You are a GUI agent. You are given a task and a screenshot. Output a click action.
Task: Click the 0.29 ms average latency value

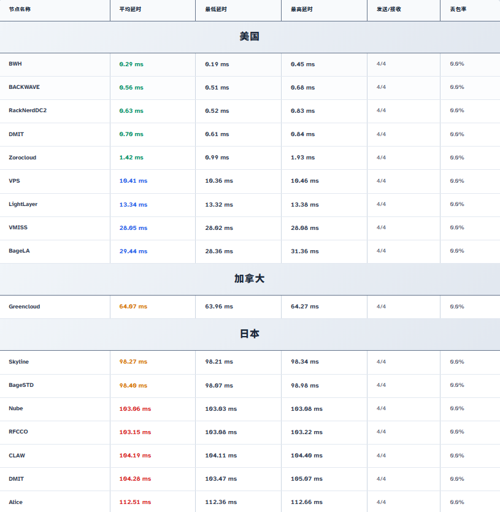pyautogui.click(x=131, y=64)
